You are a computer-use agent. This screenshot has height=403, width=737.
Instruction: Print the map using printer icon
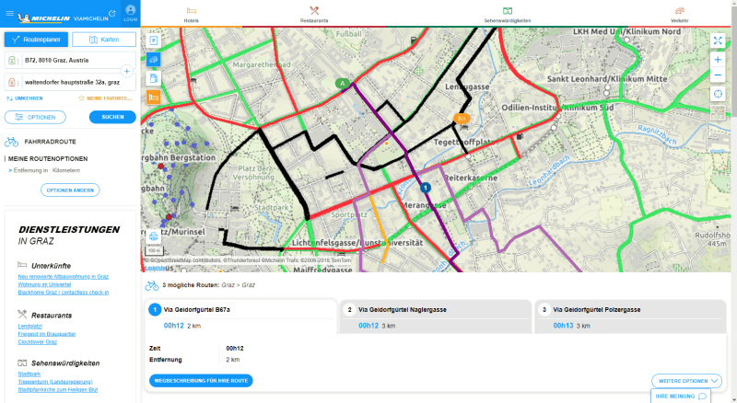pyautogui.click(x=153, y=236)
